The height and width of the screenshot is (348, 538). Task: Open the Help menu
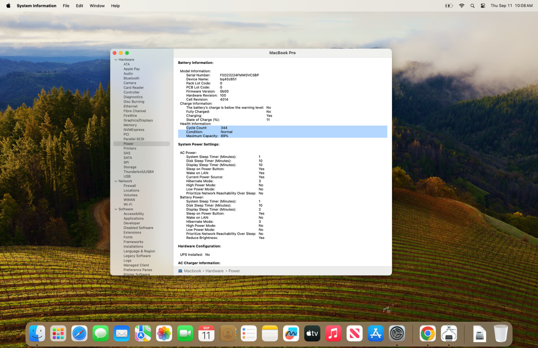pos(115,6)
